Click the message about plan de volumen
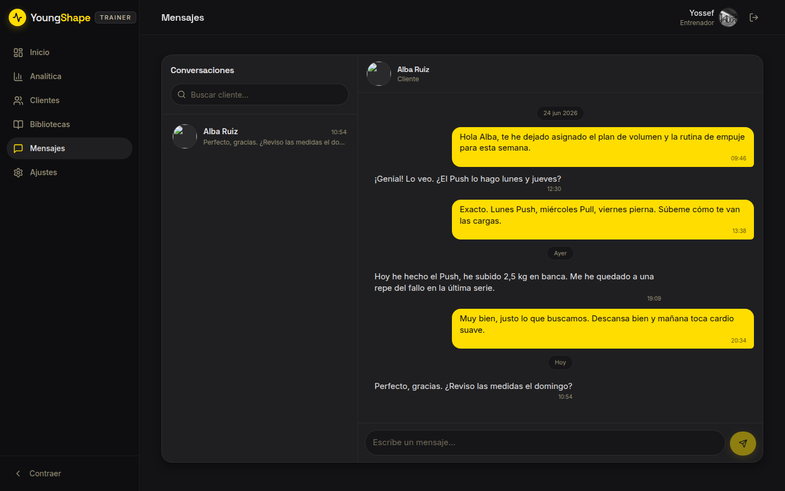The width and height of the screenshot is (785, 491). (x=603, y=147)
